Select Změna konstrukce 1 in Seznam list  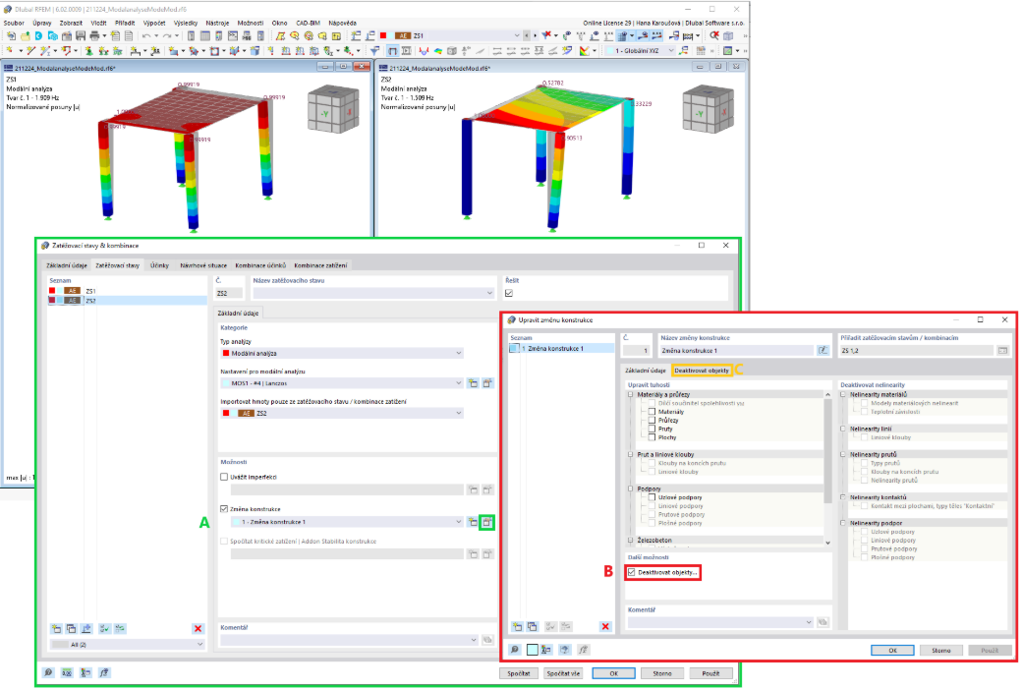(562, 349)
